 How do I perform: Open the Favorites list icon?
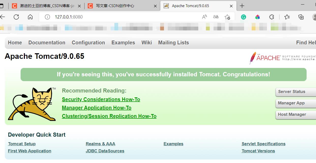(287, 17)
